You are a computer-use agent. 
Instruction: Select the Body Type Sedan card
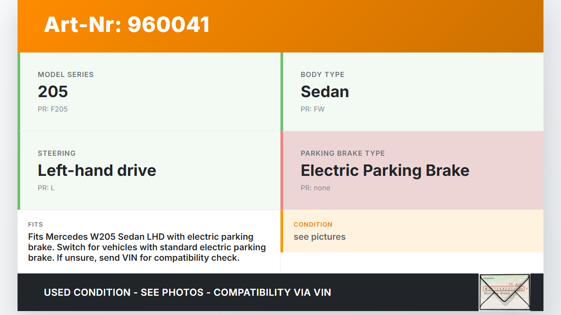click(412, 92)
